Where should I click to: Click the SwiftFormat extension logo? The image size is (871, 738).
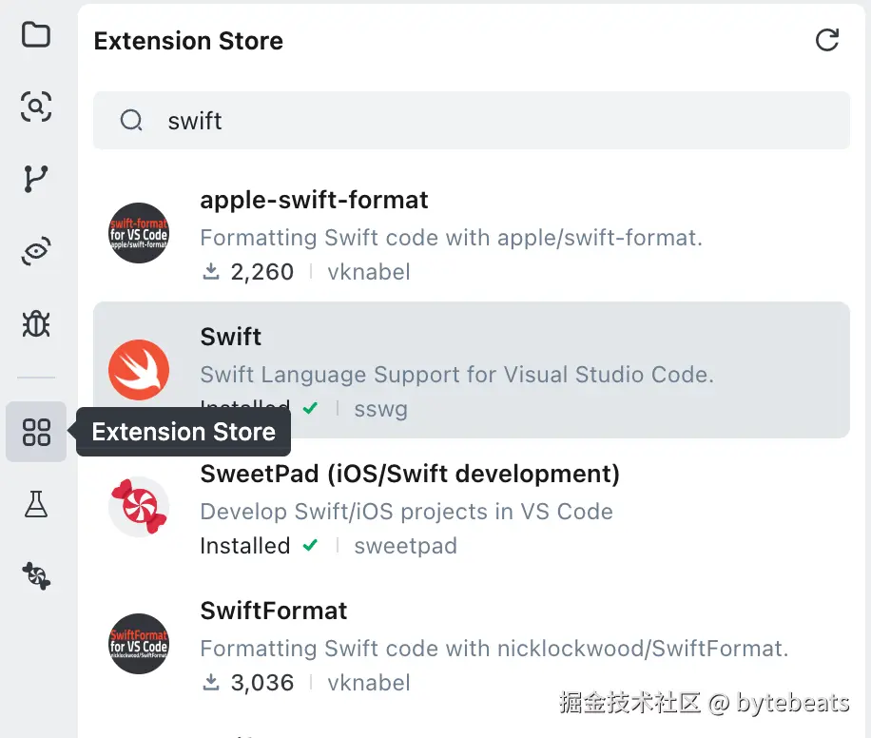pyautogui.click(x=138, y=644)
